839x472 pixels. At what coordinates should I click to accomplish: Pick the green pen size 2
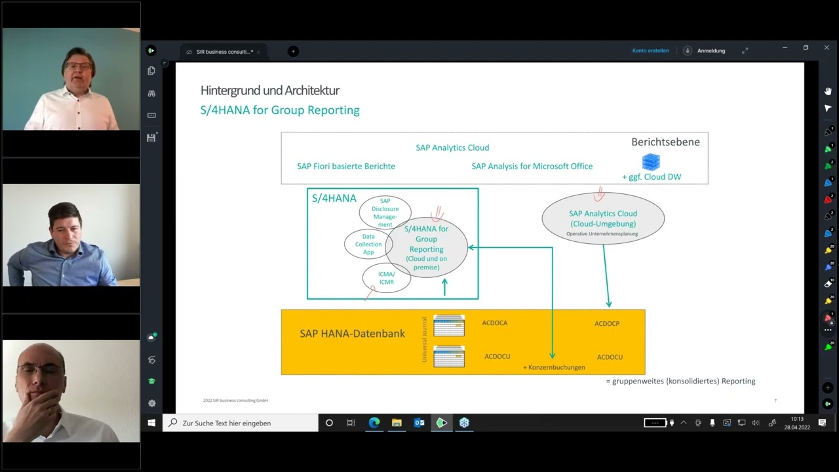(828, 165)
